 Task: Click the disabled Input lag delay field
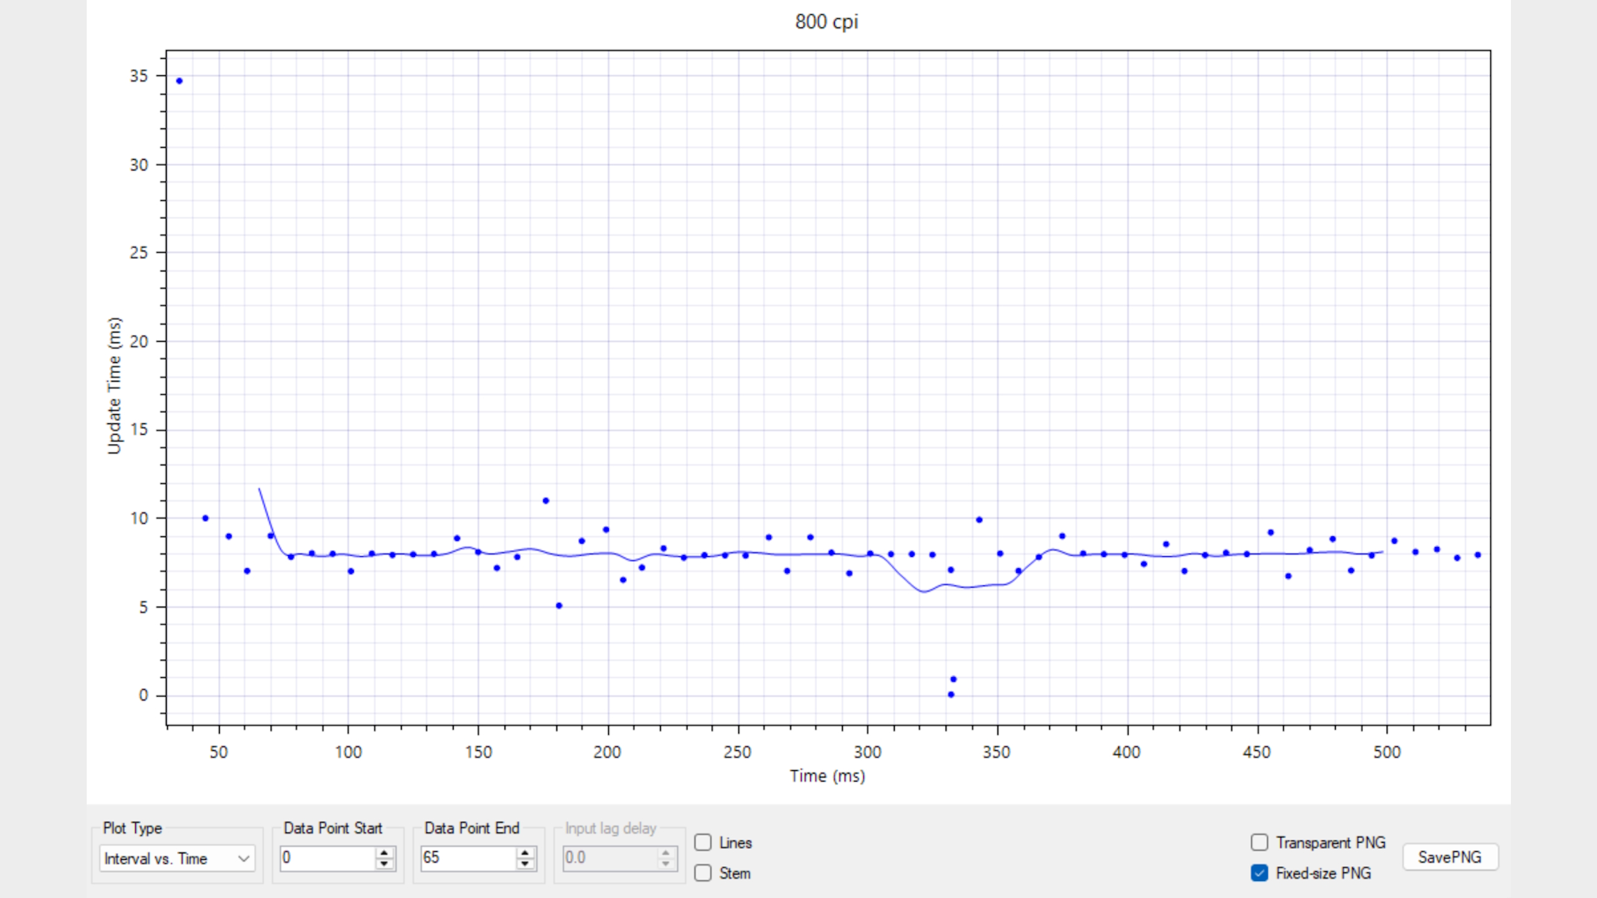click(x=608, y=859)
